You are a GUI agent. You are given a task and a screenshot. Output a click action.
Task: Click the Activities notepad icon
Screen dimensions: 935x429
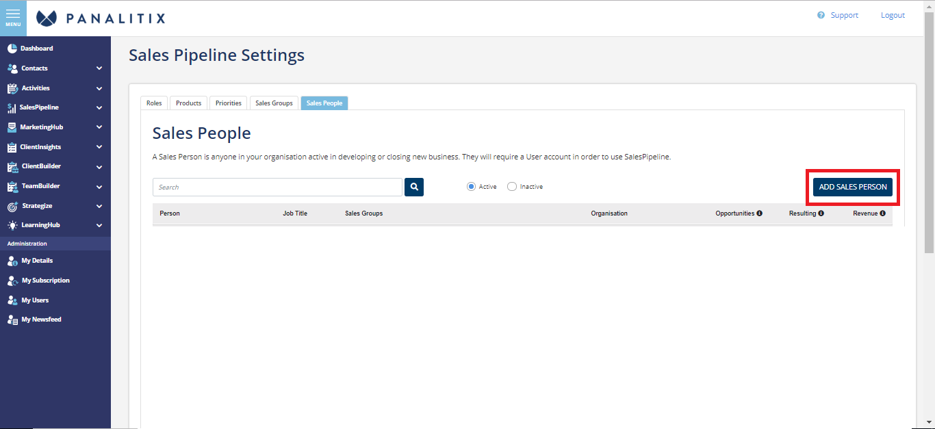click(x=12, y=88)
